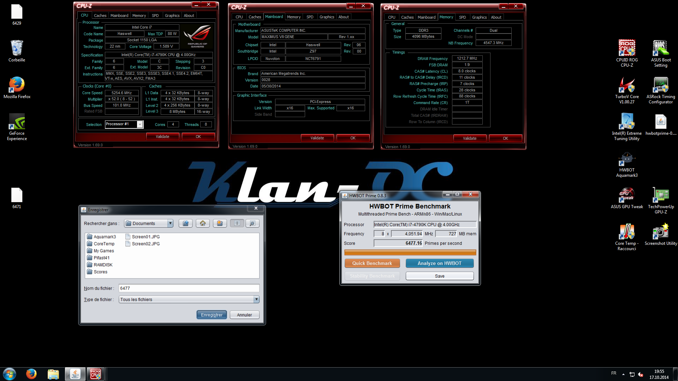This screenshot has height=381, width=678.
Task: Select the Mozilla Firefox desktop shortcut
Action: coord(17,87)
